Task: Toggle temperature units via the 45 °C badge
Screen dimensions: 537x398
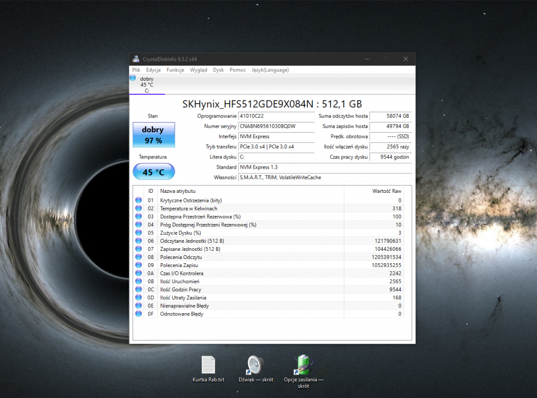Action: tap(154, 171)
